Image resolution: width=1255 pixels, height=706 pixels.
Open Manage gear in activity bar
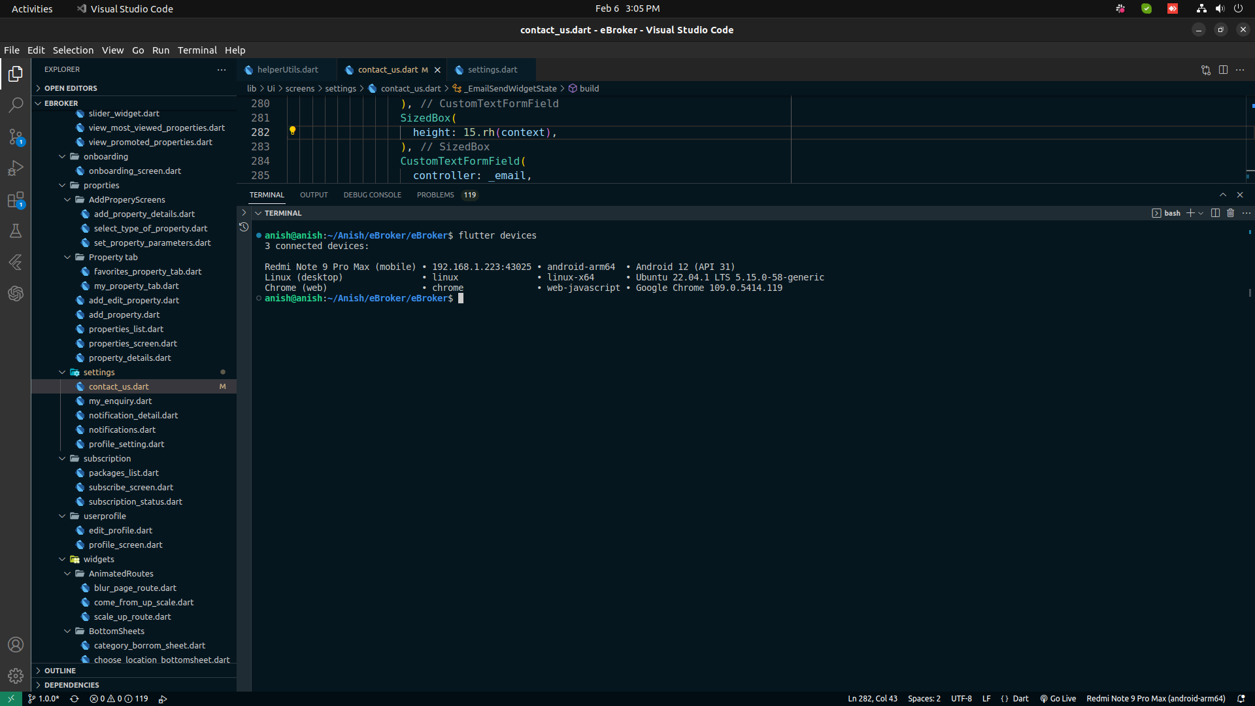[16, 676]
